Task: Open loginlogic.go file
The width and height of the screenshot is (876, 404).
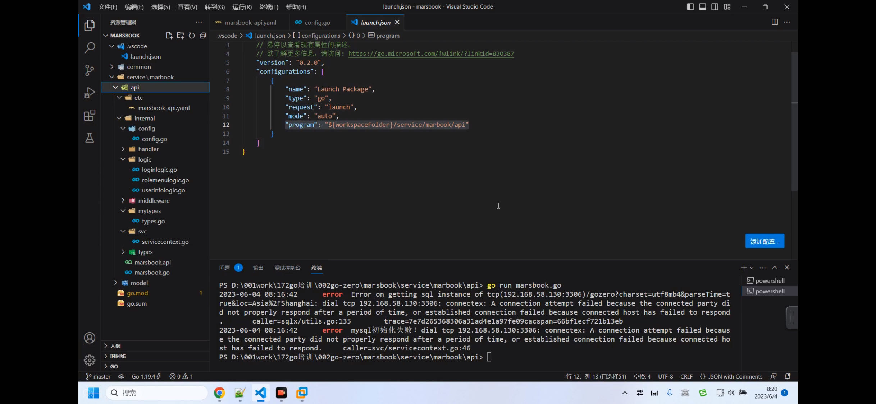Action: coord(159,170)
